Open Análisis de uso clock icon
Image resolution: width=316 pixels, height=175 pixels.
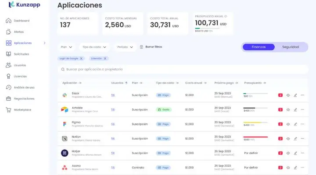[x=8, y=87]
